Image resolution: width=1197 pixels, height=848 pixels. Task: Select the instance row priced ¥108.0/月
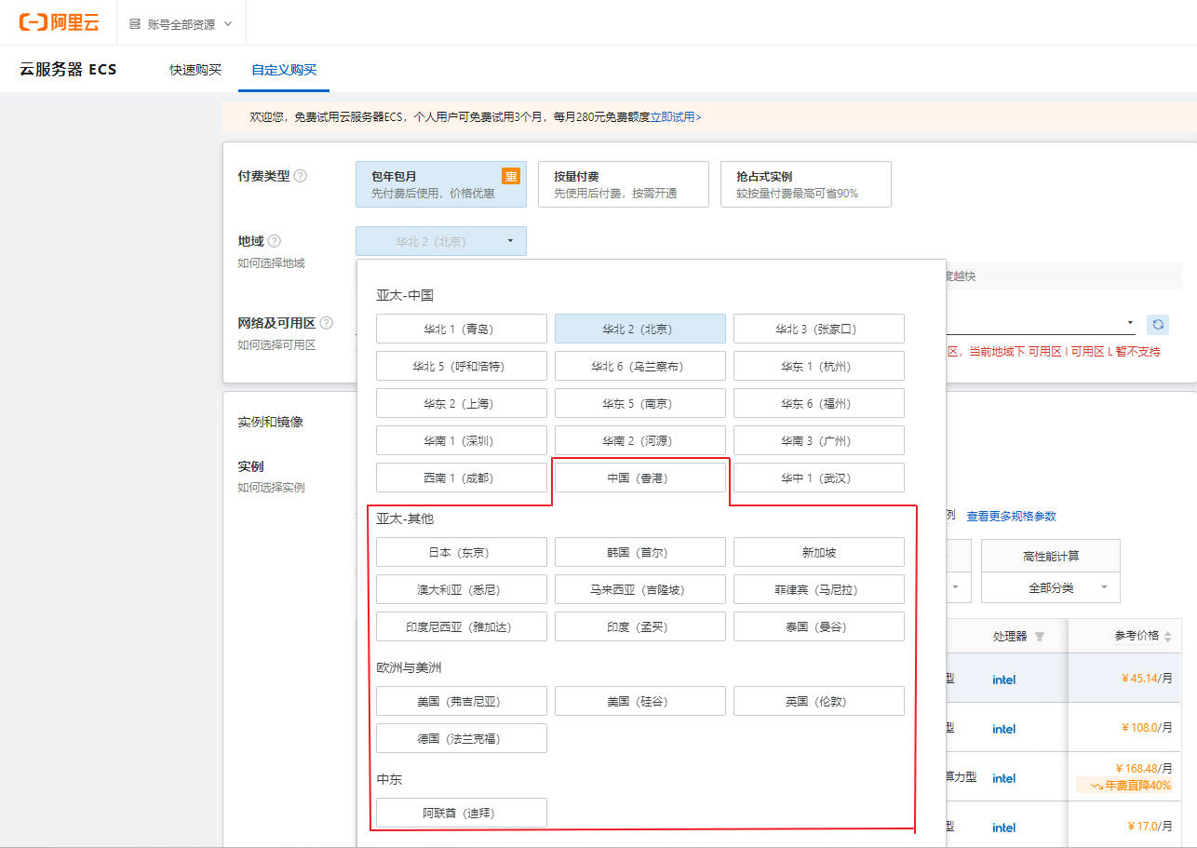[x=1063, y=728]
